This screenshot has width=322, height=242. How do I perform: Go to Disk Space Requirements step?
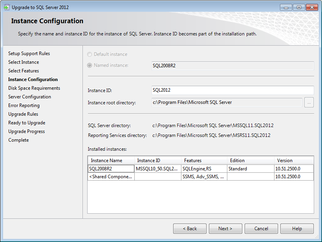click(x=34, y=88)
